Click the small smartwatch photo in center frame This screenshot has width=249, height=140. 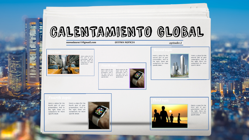137,78
